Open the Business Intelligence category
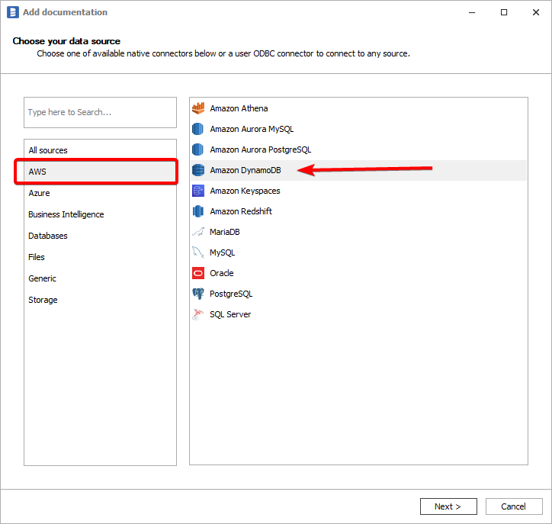The height and width of the screenshot is (524, 552). (x=66, y=214)
